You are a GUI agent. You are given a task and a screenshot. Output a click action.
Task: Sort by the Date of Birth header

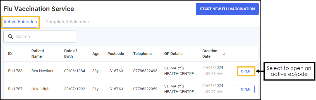[x=71, y=54]
